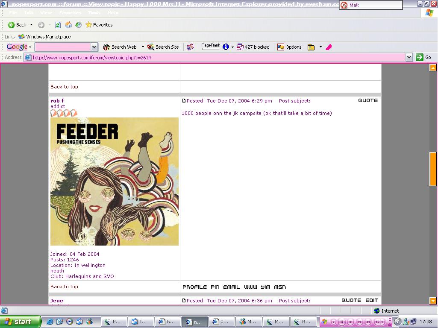
Task: Open the Windows start menu
Action: [x=20, y=322]
